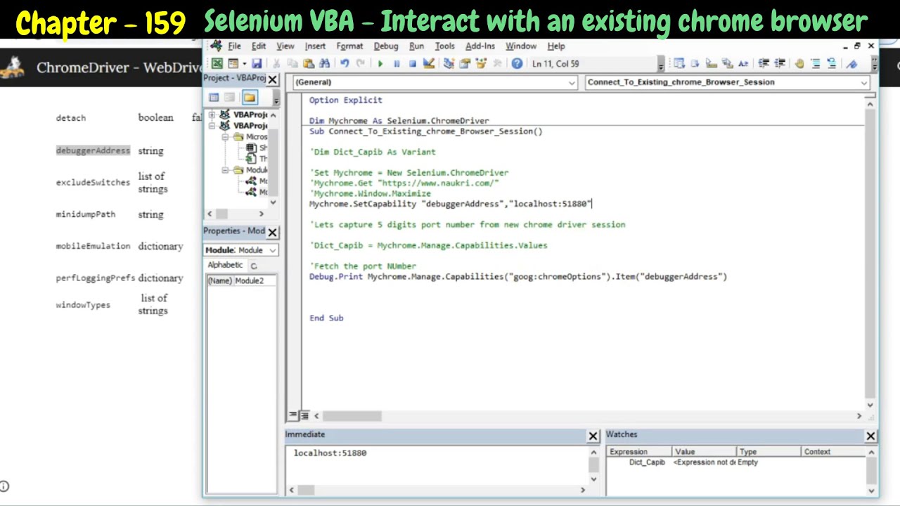This screenshot has height=506, width=900.
Task: Click Project tree horizontal scrollbar thumb
Action: pos(221,214)
